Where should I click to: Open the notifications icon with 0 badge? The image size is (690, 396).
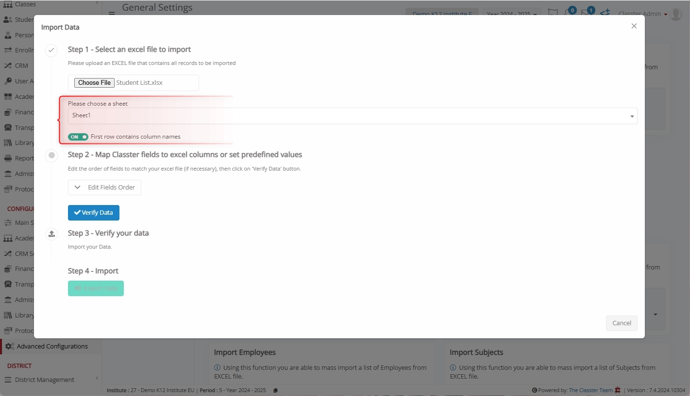pyautogui.click(x=568, y=13)
